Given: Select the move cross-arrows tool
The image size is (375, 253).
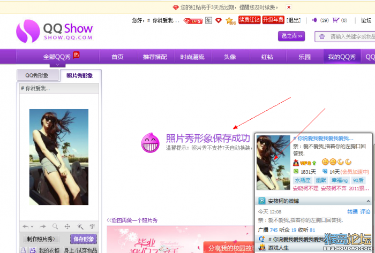Looking at the screenshot, I should coord(67,226).
